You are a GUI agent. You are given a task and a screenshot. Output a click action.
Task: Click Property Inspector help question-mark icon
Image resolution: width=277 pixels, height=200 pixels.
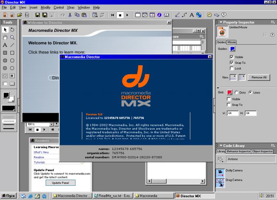pos(272,35)
